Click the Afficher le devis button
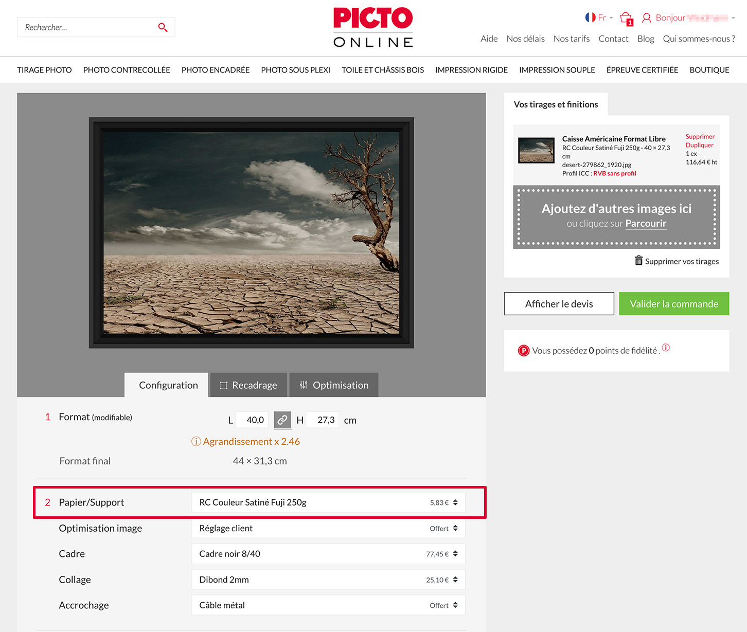747x632 pixels. (x=559, y=304)
